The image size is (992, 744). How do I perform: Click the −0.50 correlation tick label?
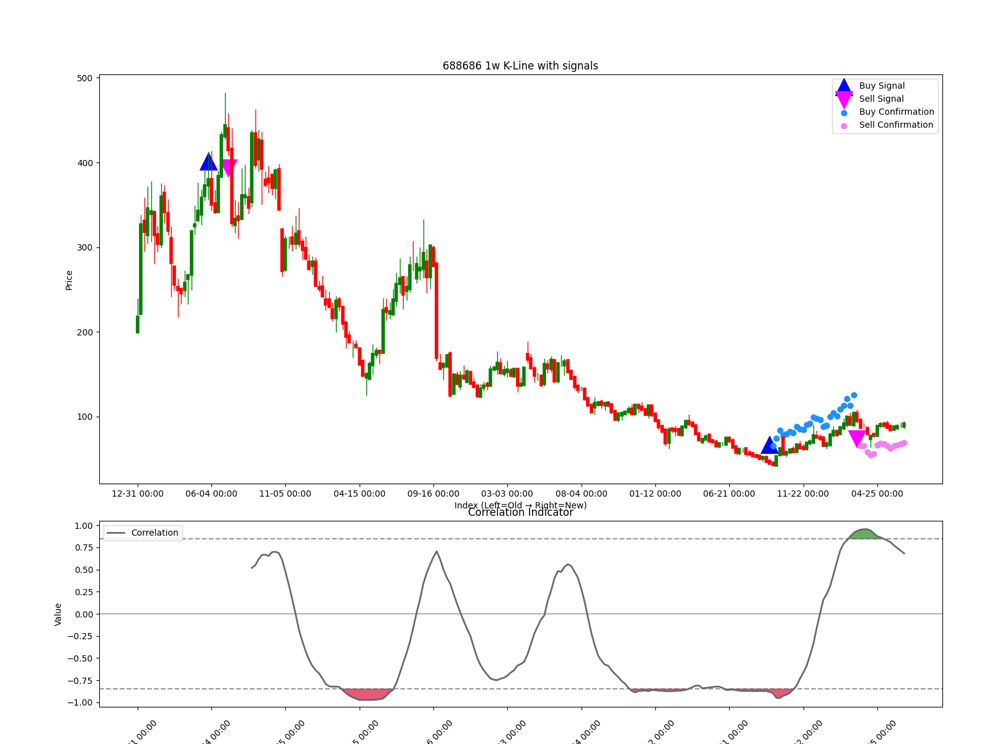pyautogui.click(x=79, y=658)
